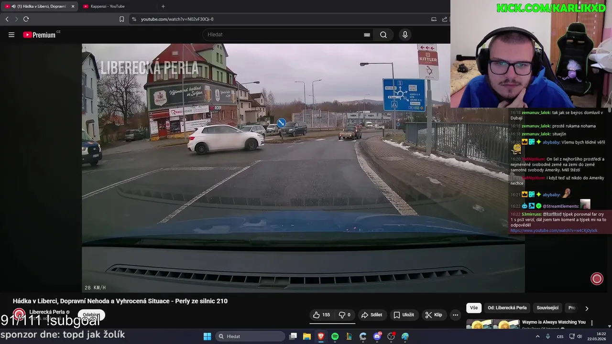Click the browser back arrow
Screen dimensions: 612x344
7,19
